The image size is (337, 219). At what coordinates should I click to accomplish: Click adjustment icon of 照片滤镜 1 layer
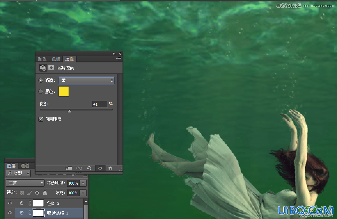click(22, 213)
